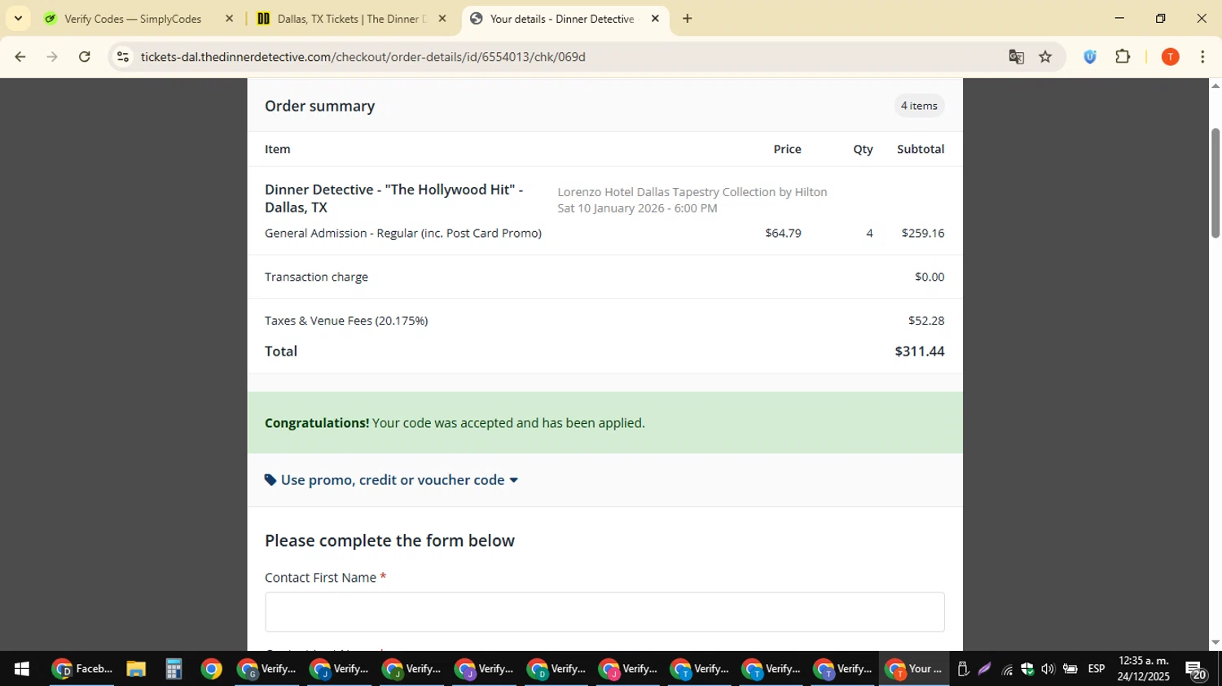
Task: Open the volume speaker tray icon
Action: click(1048, 669)
